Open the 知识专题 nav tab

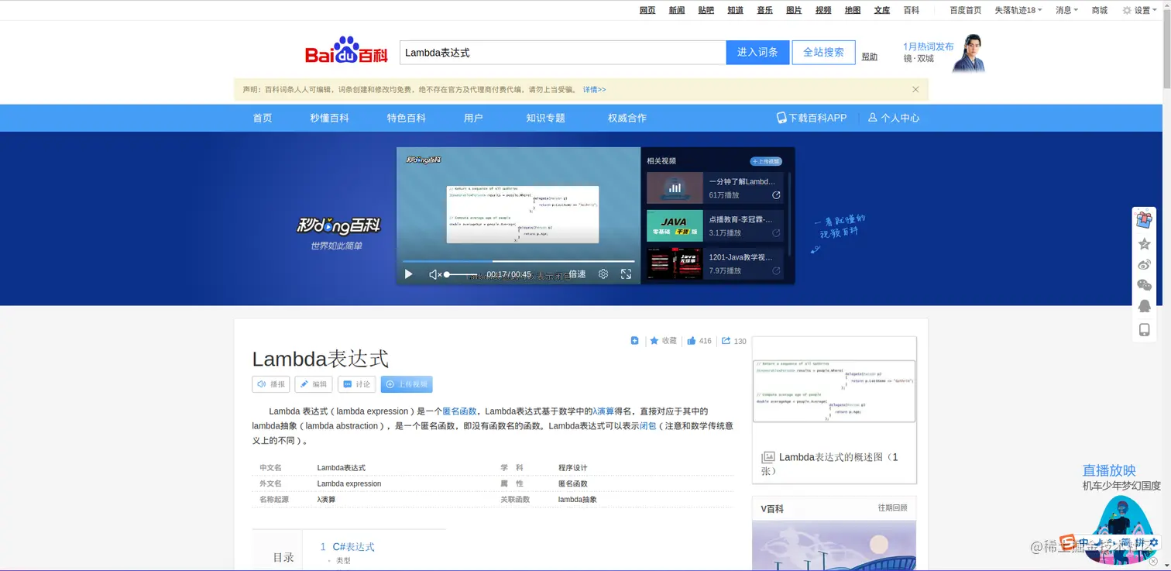point(546,118)
